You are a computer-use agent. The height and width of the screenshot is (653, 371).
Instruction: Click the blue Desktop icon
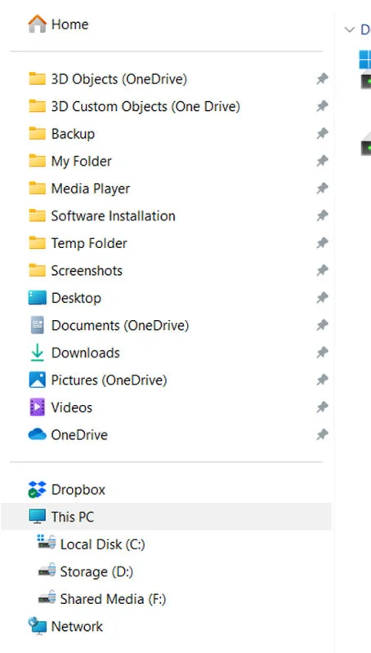tap(37, 298)
